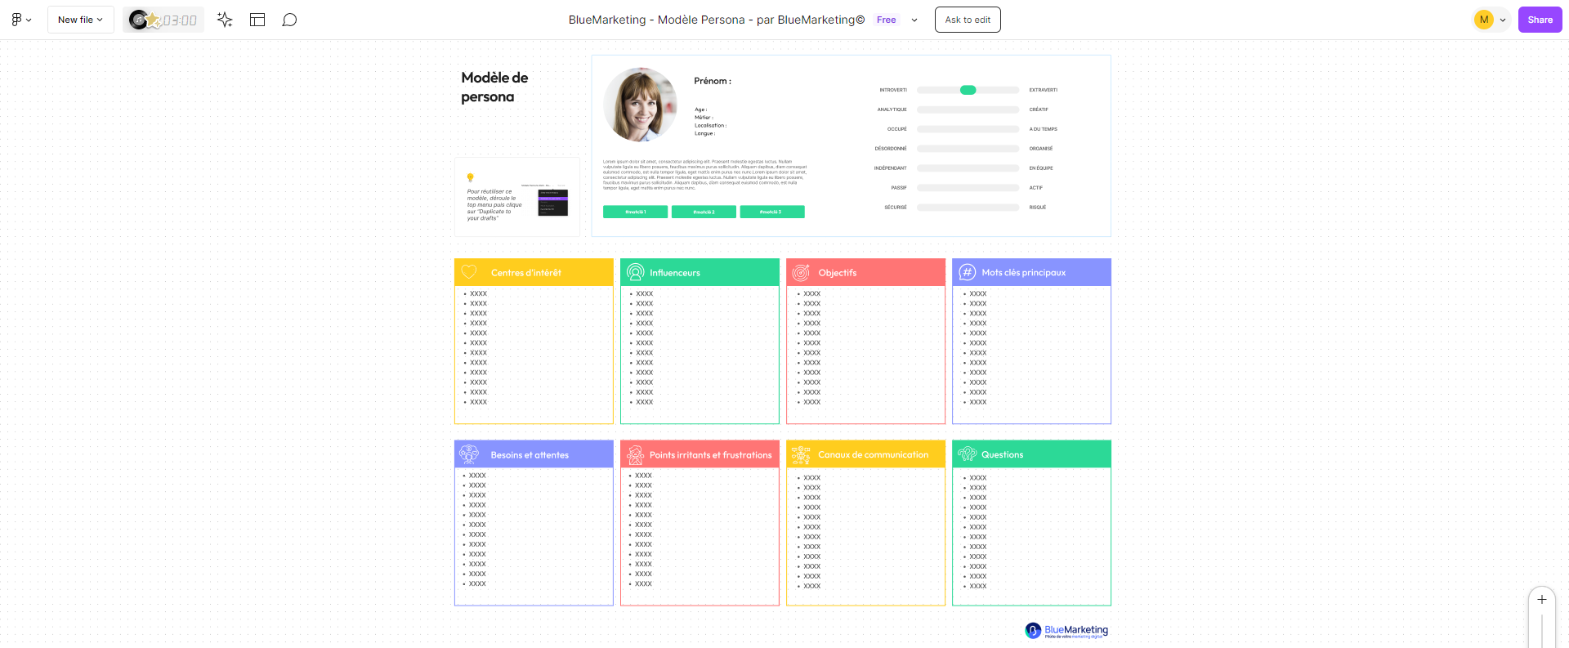This screenshot has width=1569, height=648.
Task: Open the AI sparkle tools
Action: 225,20
